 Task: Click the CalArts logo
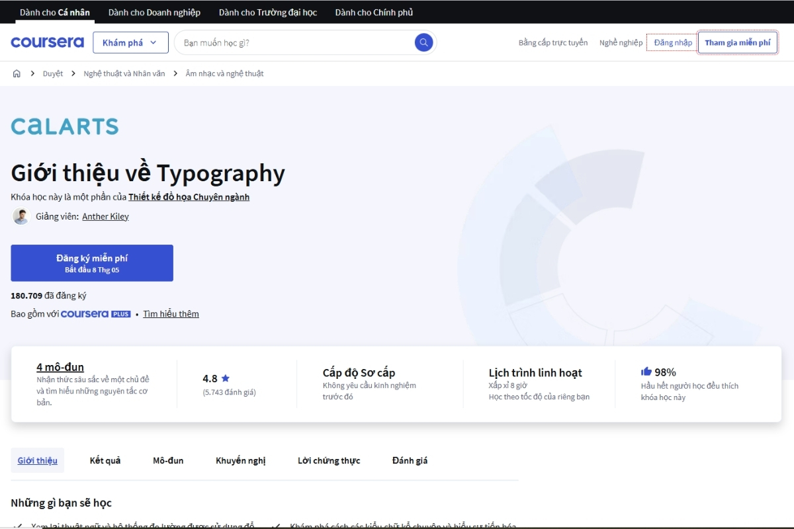pos(64,126)
